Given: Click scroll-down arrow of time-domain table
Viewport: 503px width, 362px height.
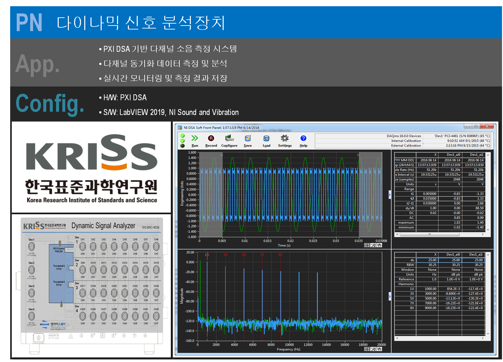Looking at the screenshot, I should 488,230.
